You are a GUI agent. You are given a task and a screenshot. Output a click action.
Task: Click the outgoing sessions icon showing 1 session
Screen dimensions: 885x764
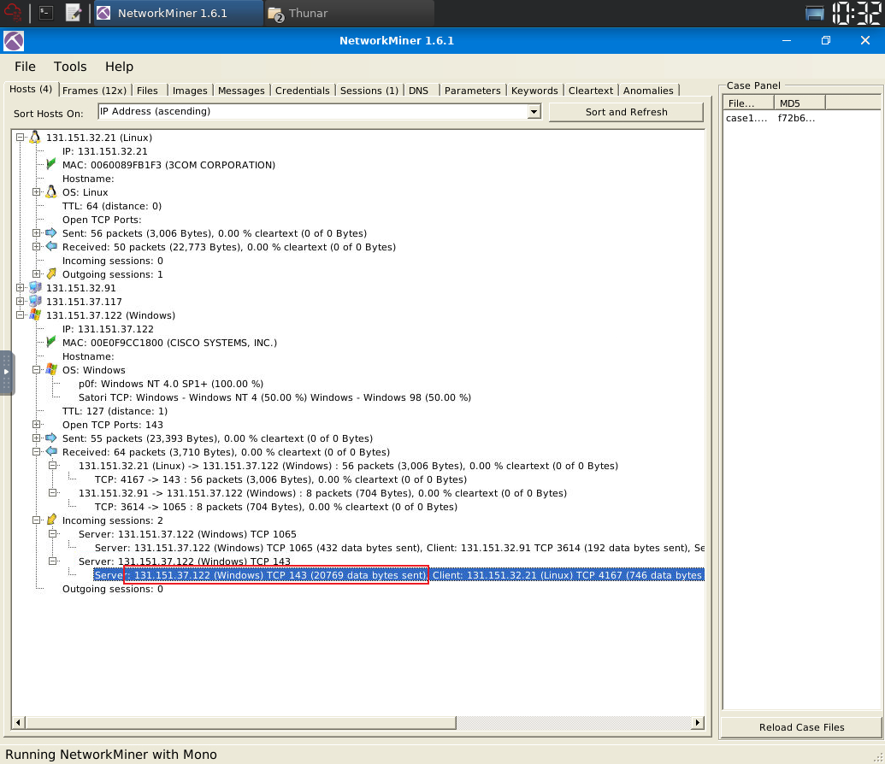click(51, 273)
